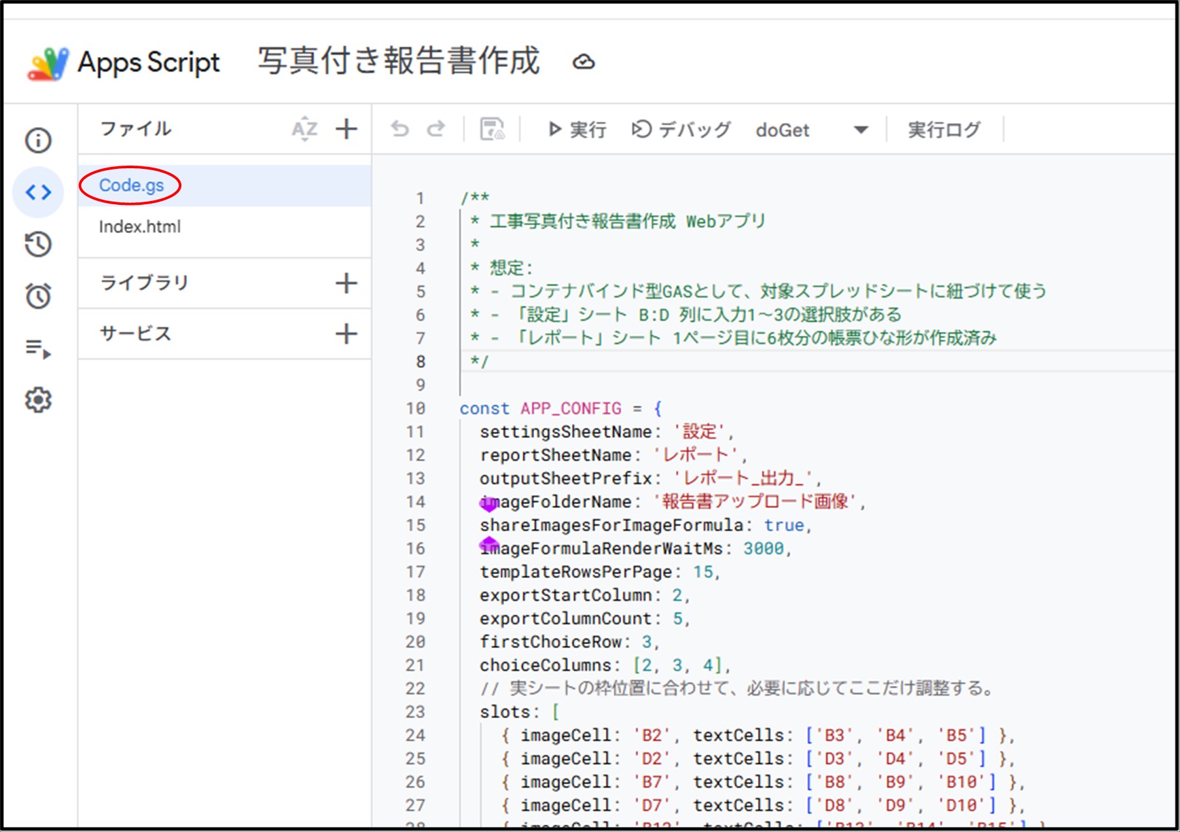This screenshot has width=1180, height=832.
Task: Click the exportColumnCount: 5 line
Action: coord(585,619)
